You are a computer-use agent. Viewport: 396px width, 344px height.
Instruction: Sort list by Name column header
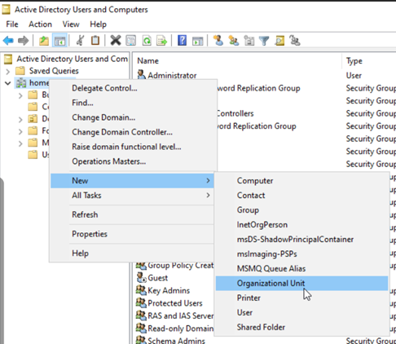(147, 61)
